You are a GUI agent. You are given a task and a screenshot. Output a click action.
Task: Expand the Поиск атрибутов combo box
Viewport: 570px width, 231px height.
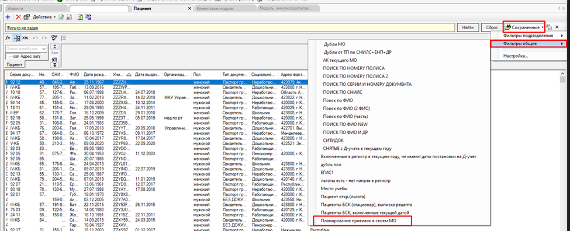pos(44,48)
